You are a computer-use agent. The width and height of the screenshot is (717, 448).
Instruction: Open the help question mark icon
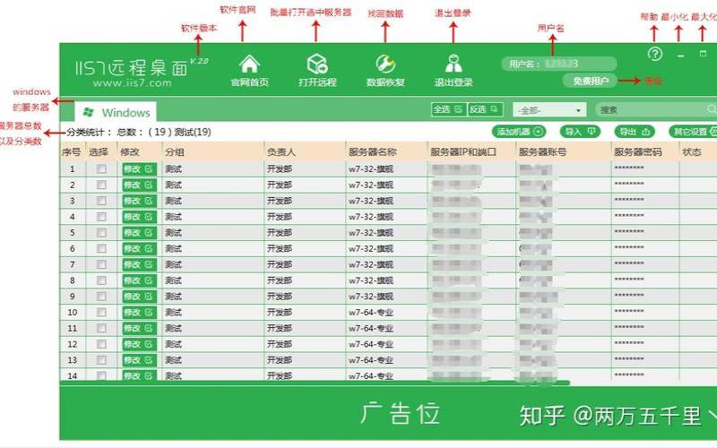click(655, 54)
